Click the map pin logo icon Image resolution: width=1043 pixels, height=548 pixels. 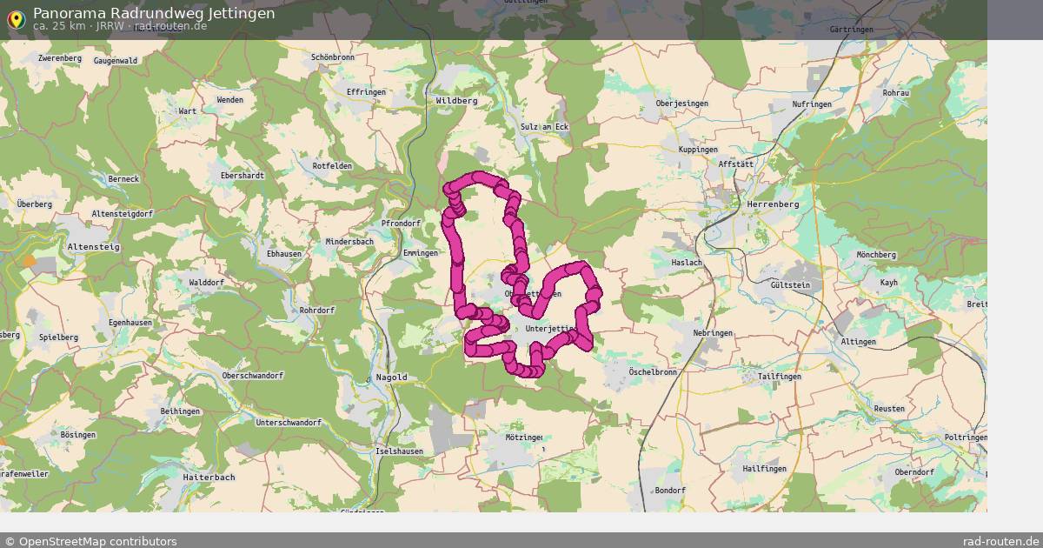tap(16, 19)
